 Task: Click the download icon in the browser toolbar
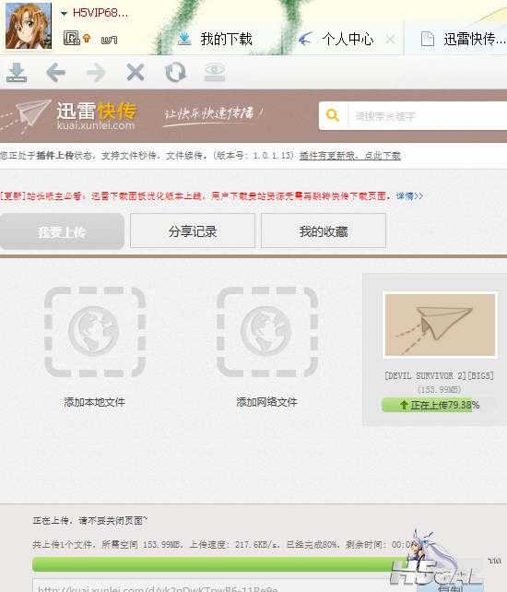[x=17, y=72]
